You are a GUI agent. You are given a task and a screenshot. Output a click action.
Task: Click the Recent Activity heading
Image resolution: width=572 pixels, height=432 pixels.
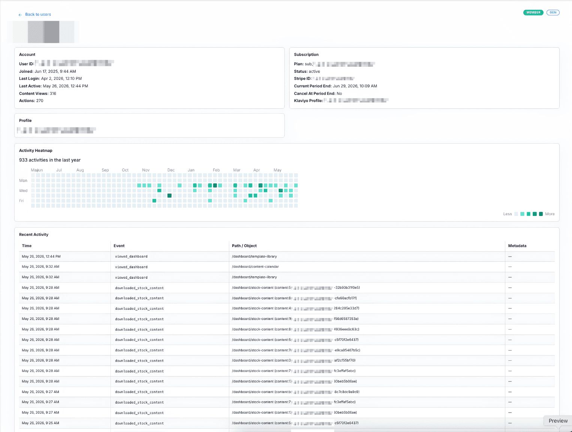(x=34, y=235)
